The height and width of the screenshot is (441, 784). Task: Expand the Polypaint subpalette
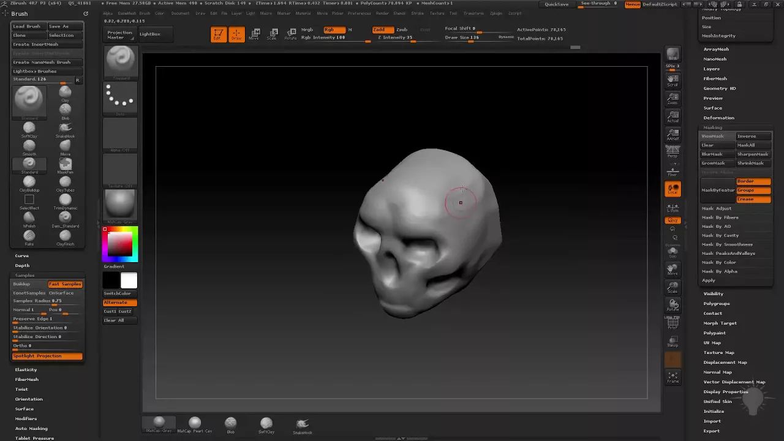[x=714, y=333]
